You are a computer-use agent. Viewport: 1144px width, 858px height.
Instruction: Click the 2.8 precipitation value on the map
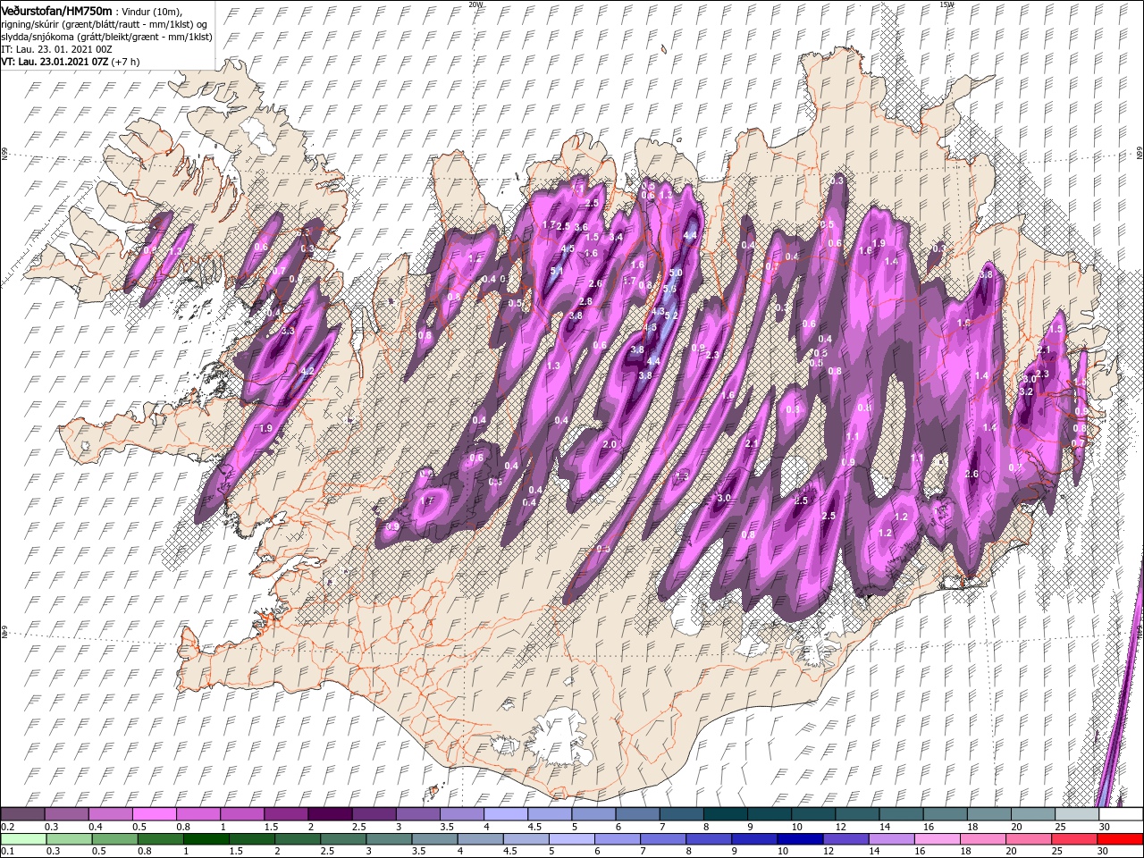click(585, 301)
